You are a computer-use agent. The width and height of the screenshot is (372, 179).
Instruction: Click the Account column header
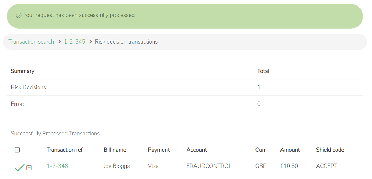click(197, 150)
